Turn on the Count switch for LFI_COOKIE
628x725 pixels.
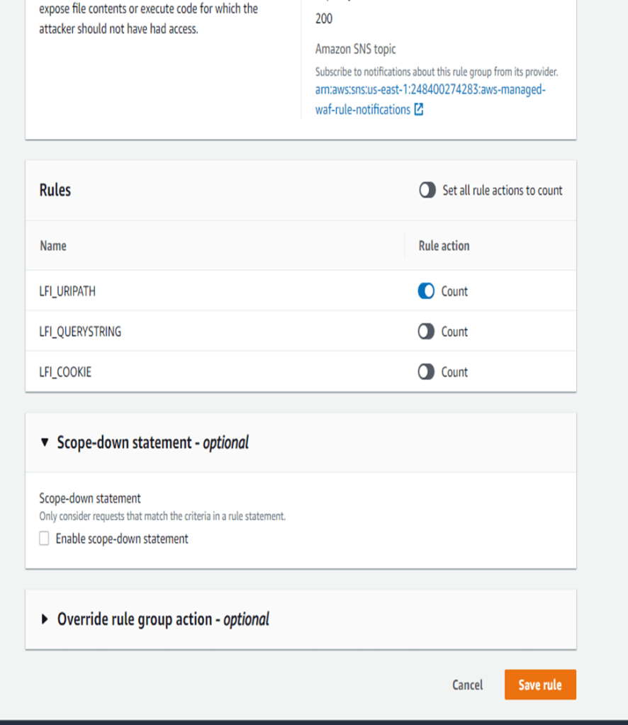coord(426,372)
